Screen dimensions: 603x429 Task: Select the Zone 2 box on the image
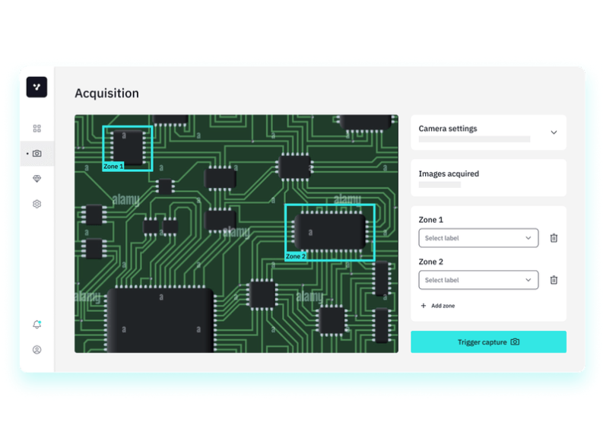(330, 230)
